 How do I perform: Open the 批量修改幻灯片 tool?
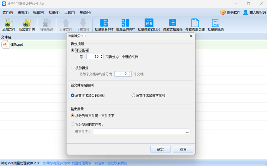click(149, 25)
